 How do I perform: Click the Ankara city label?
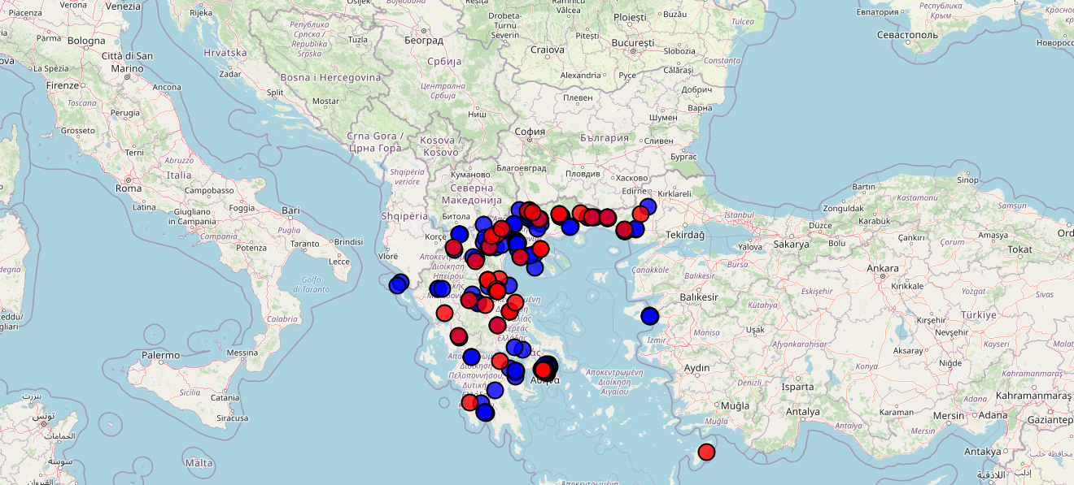click(x=883, y=268)
